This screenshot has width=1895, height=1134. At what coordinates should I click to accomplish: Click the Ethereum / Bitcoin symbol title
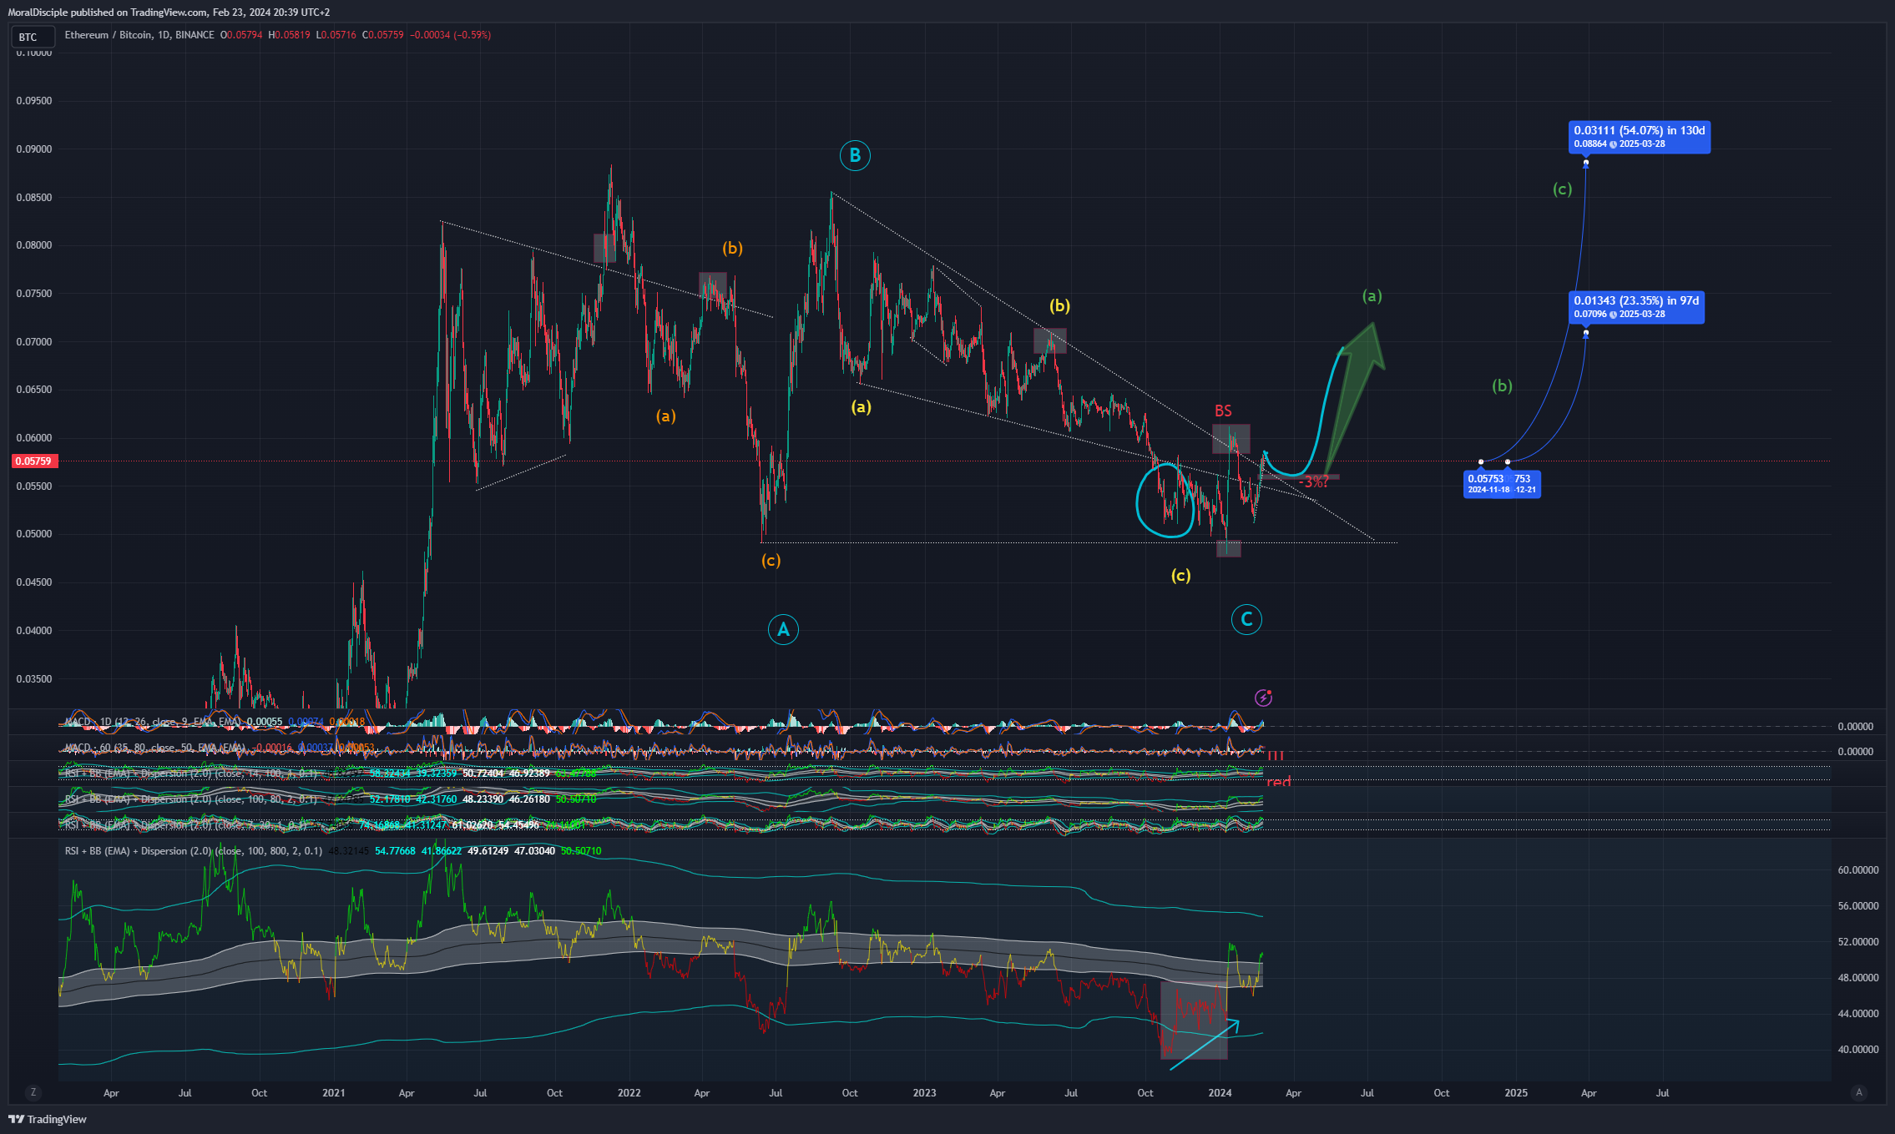click(139, 35)
